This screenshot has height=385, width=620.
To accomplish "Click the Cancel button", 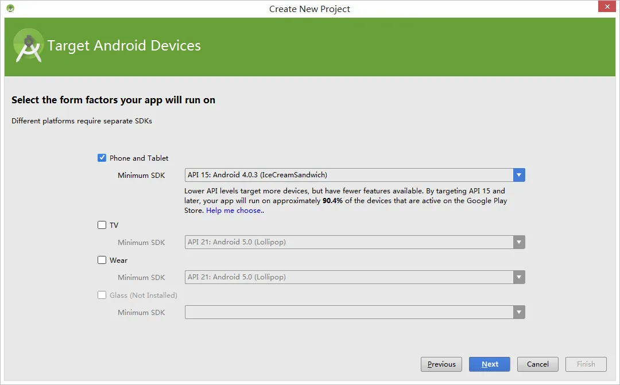I will pyautogui.click(x=537, y=364).
